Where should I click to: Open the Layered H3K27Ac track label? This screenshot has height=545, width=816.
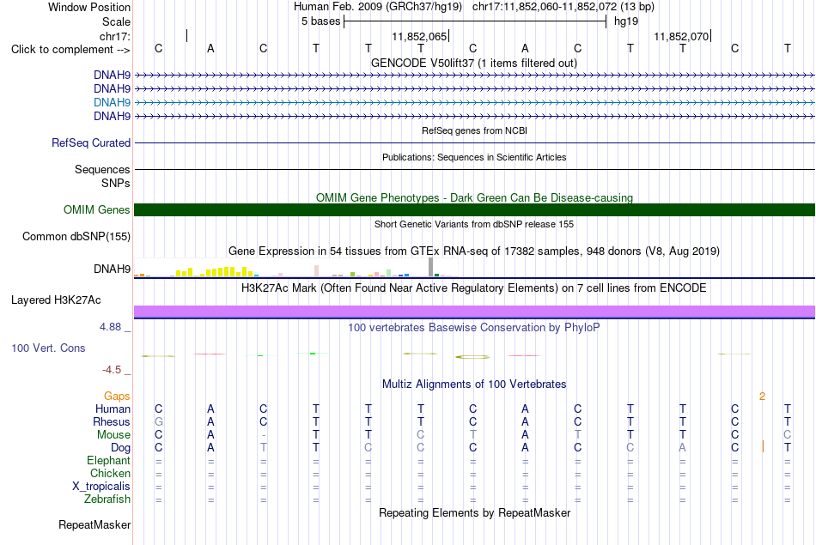click(56, 300)
